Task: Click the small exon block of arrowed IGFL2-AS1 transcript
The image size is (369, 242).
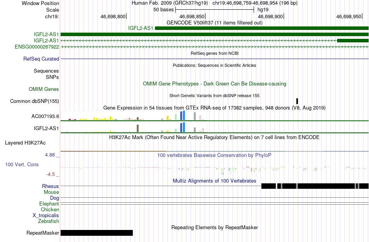Action: 353,40
